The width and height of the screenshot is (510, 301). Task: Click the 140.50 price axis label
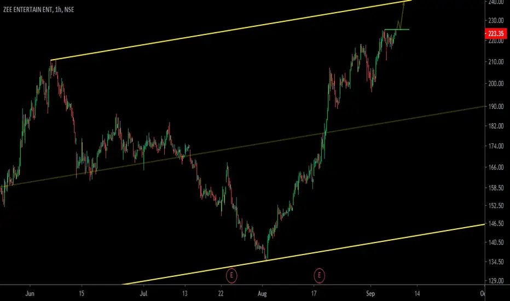[496, 242]
